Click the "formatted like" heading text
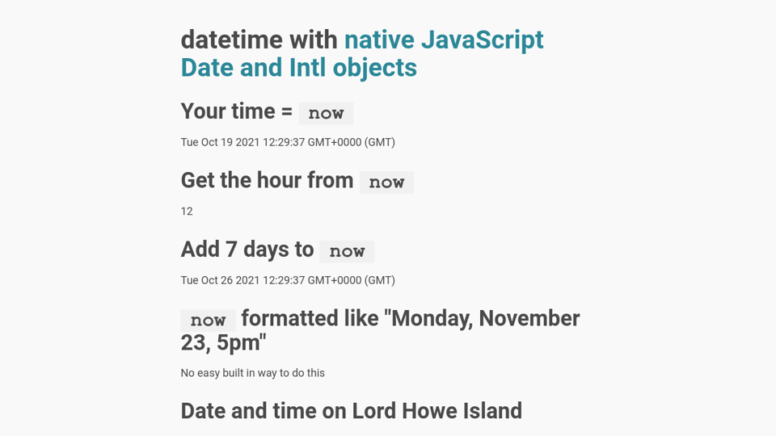Screen dimensions: 776x436 click(x=312, y=319)
